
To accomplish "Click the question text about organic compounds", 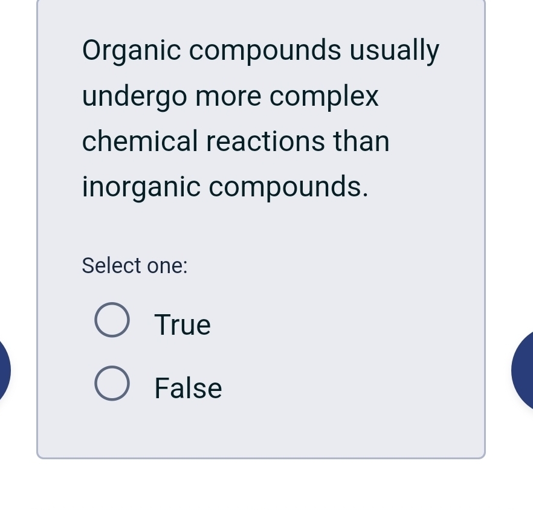I will (260, 118).
